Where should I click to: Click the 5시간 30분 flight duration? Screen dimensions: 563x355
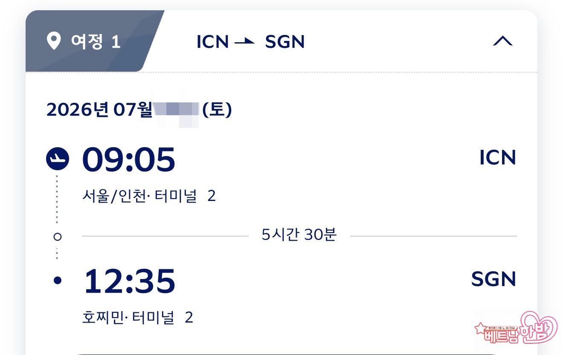click(299, 235)
